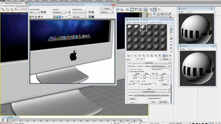Image resolution: width=221 pixels, height=124 pixels.
Task: Print the rendered image
Action: [x=39, y=17]
